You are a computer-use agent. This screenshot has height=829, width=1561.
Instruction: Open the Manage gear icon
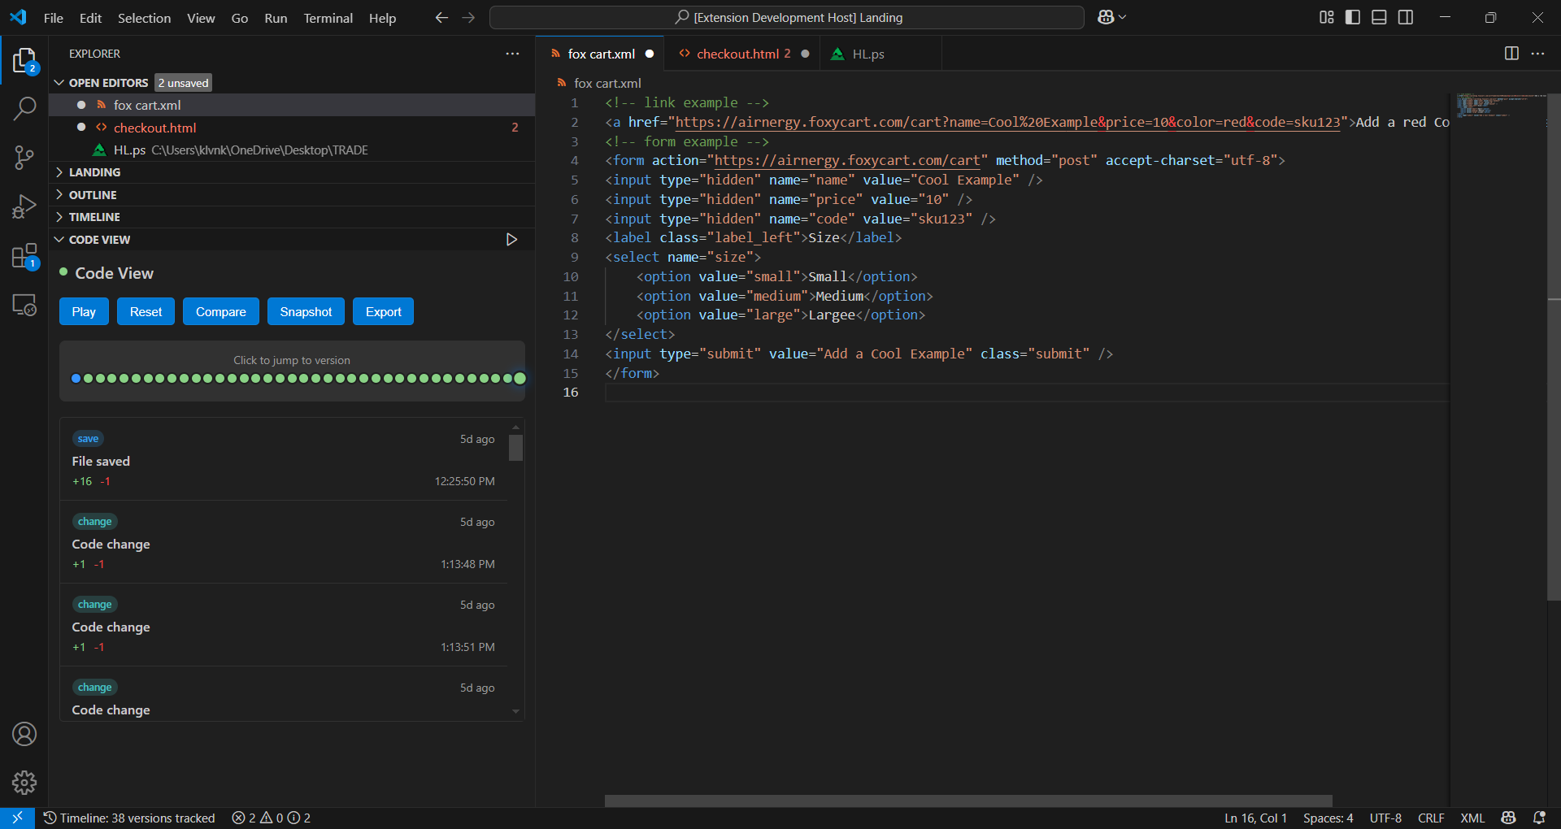click(24, 783)
